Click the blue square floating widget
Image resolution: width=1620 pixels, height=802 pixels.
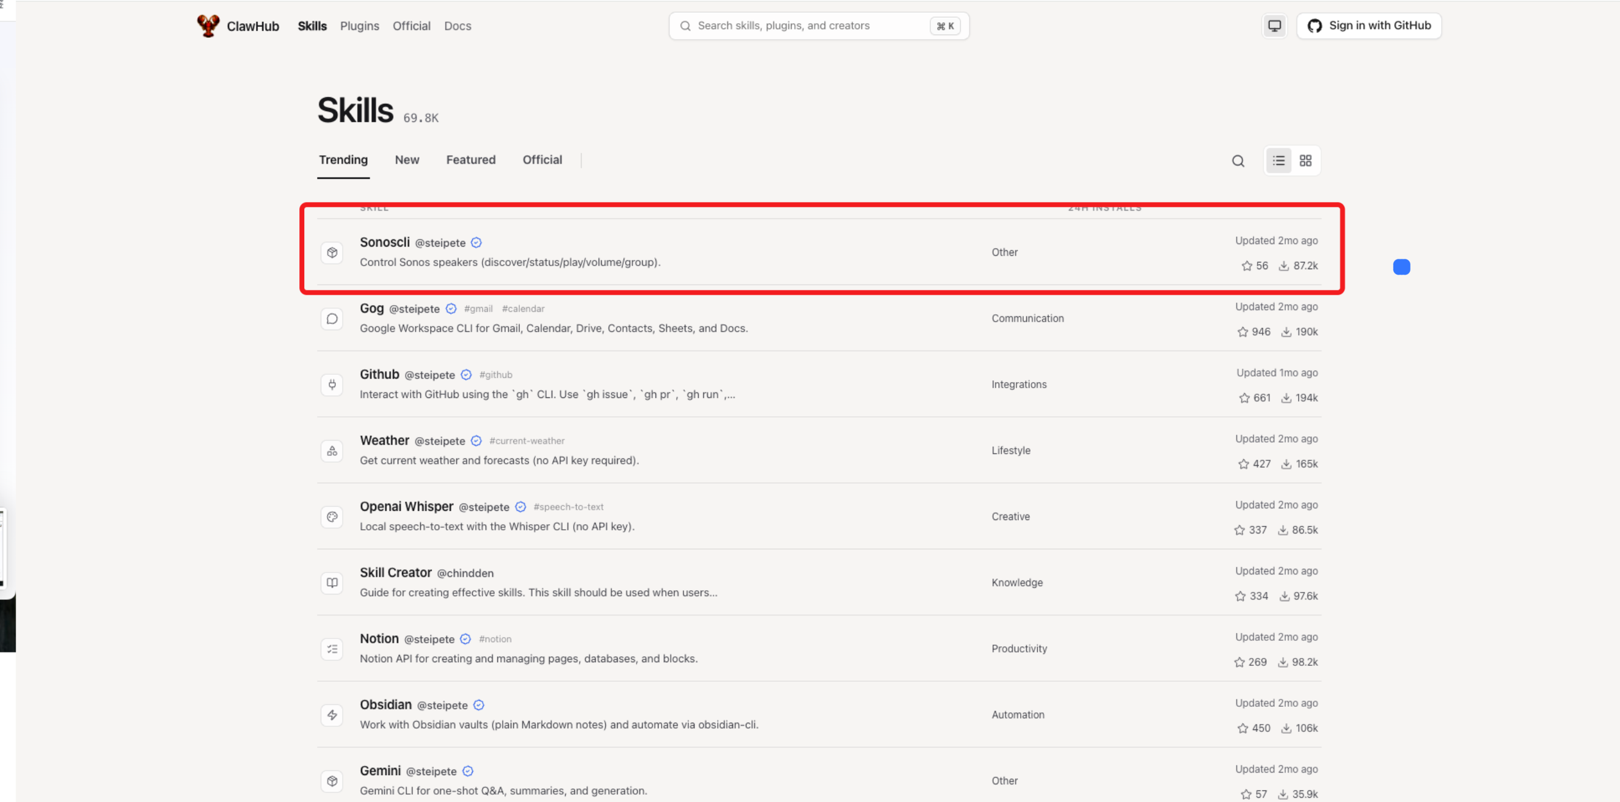(1401, 267)
